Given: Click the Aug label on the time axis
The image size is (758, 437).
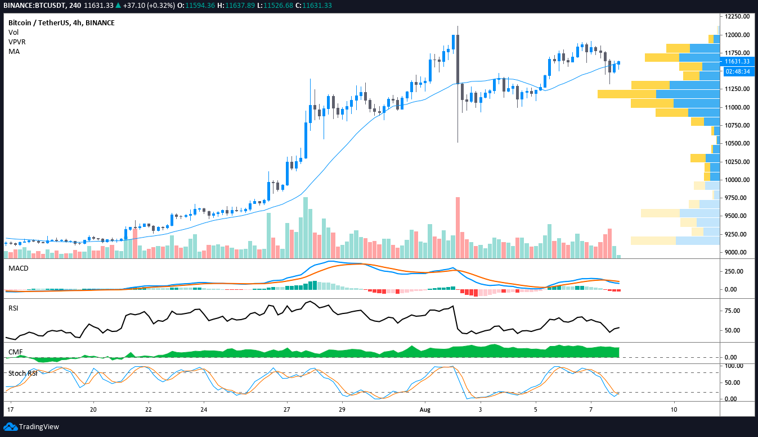Looking at the screenshot, I should coord(425,411).
